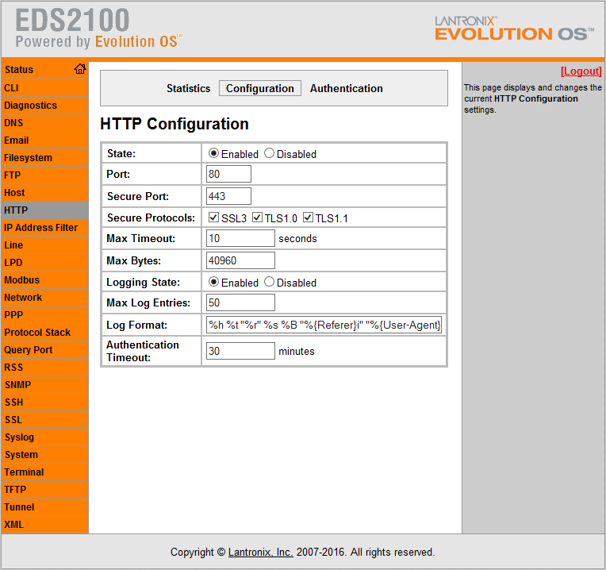This screenshot has height=570, width=606.
Task: Open the FTP sidebar item
Action: tap(45, 175)
